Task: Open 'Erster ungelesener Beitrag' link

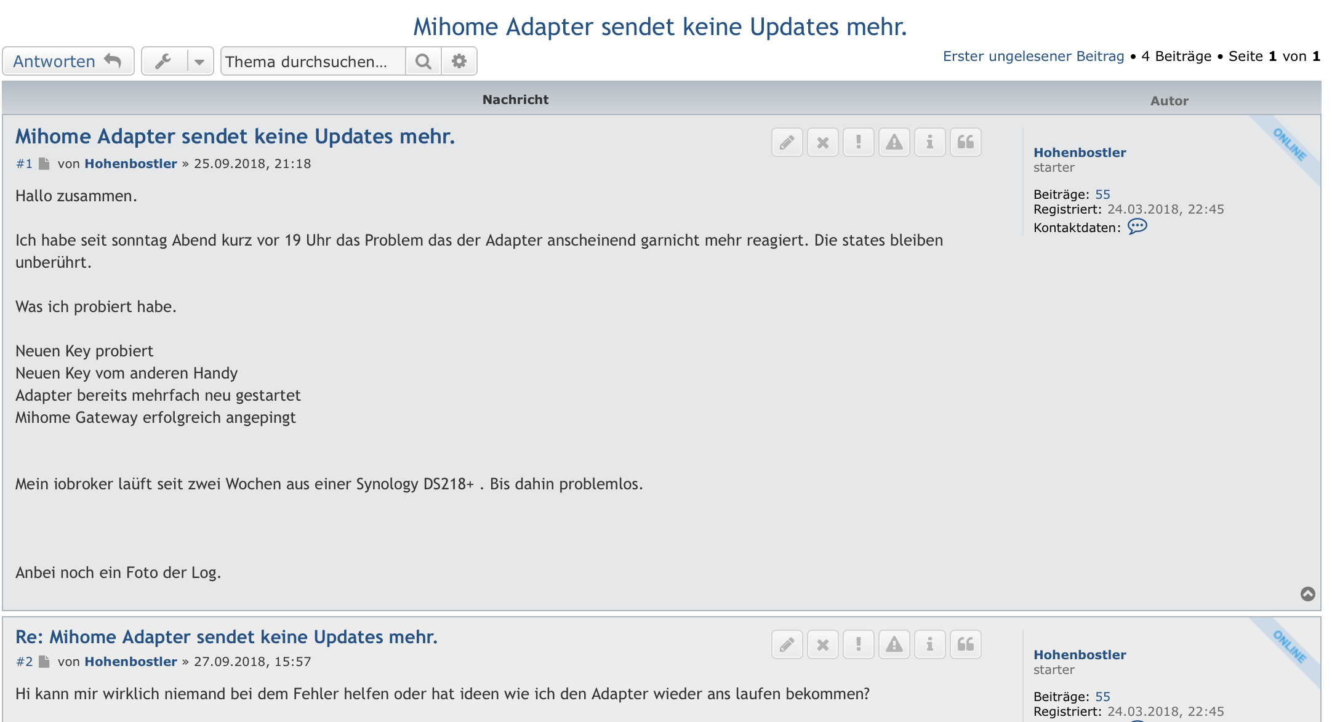Action: coord(1033,57)
